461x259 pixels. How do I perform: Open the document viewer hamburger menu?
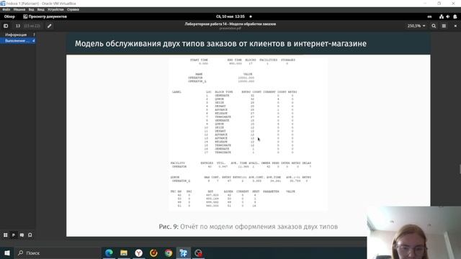(444, 26)
